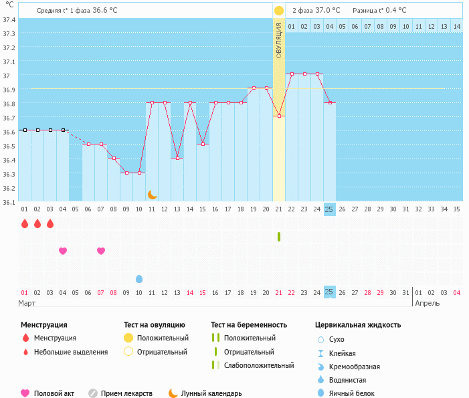Click the pink heart on cycle day 04

[63, 251]
